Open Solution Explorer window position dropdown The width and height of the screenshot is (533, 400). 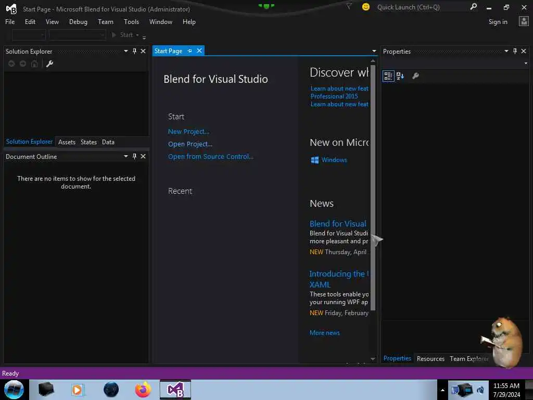tap(126, 51)
